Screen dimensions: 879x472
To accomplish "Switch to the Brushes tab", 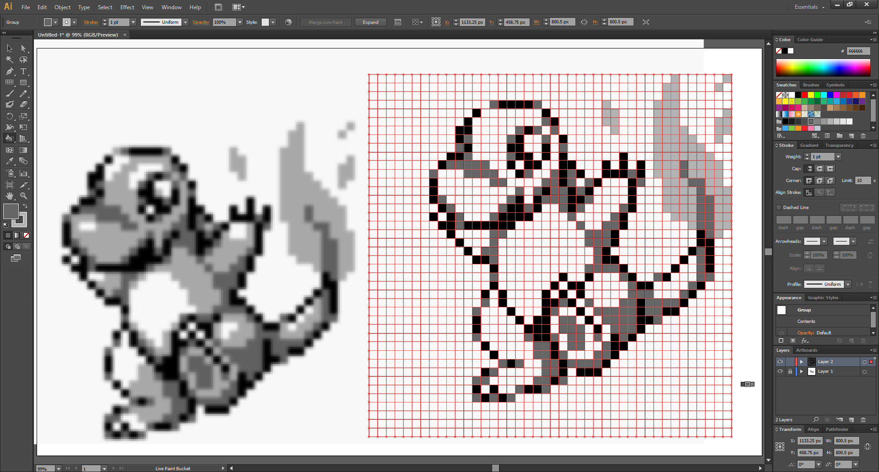I will [x=811, y=85].
